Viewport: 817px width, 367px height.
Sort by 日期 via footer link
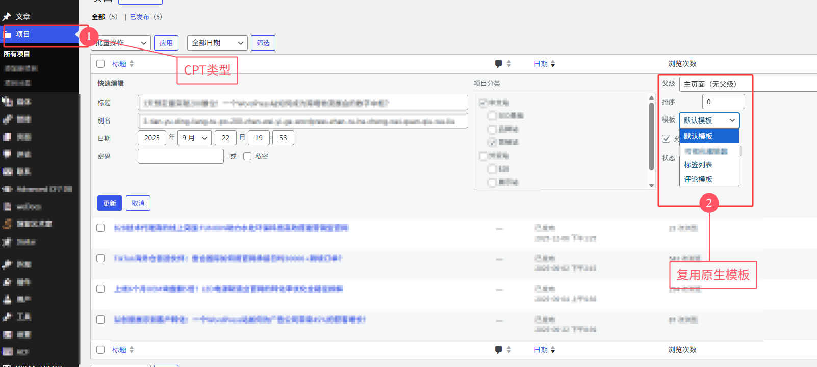[x=541, y=350]
